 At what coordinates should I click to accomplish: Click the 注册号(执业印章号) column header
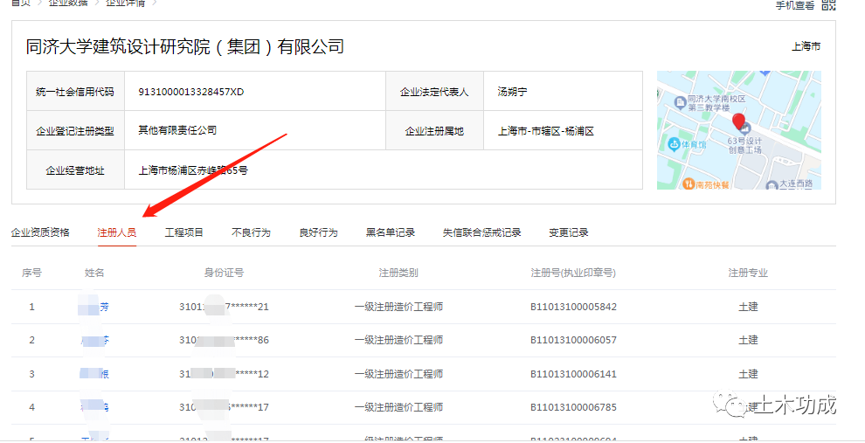[x=573, y=273]
